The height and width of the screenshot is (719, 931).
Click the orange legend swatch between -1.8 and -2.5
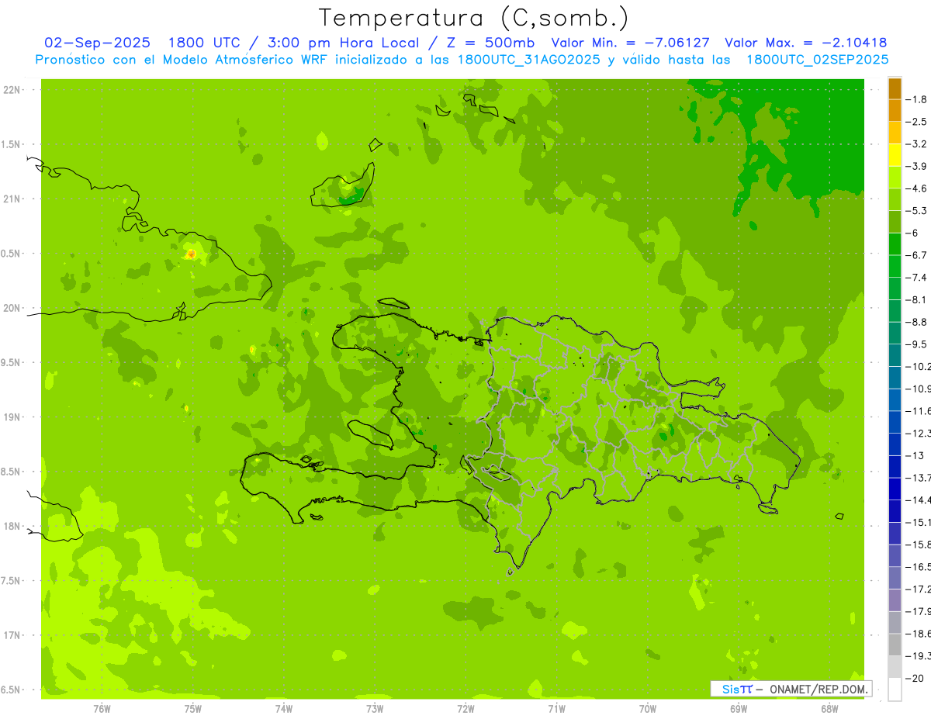click(895, 111)
